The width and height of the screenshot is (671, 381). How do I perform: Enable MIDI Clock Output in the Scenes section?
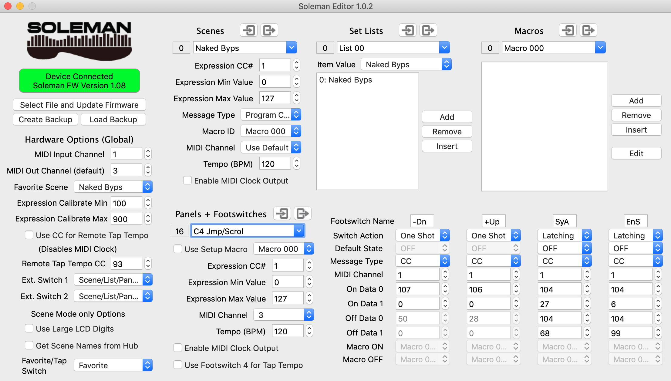pyautogui.click(x=187, y=180)
